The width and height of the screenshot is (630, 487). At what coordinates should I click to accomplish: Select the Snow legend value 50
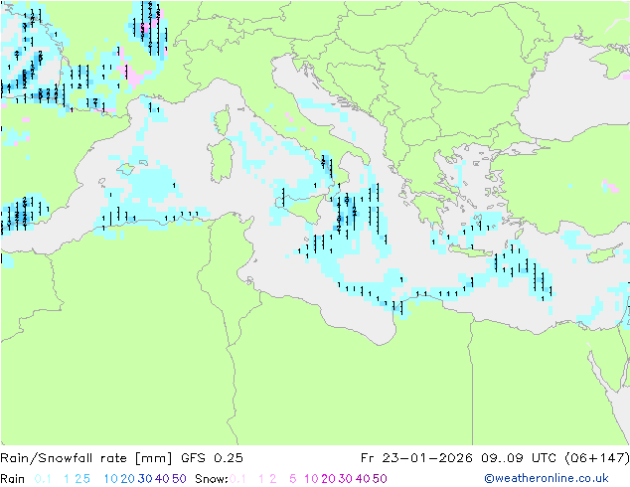tap(380, 479)
